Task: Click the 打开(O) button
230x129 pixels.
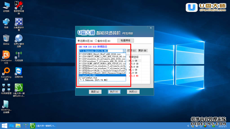Action: (132, 51)
